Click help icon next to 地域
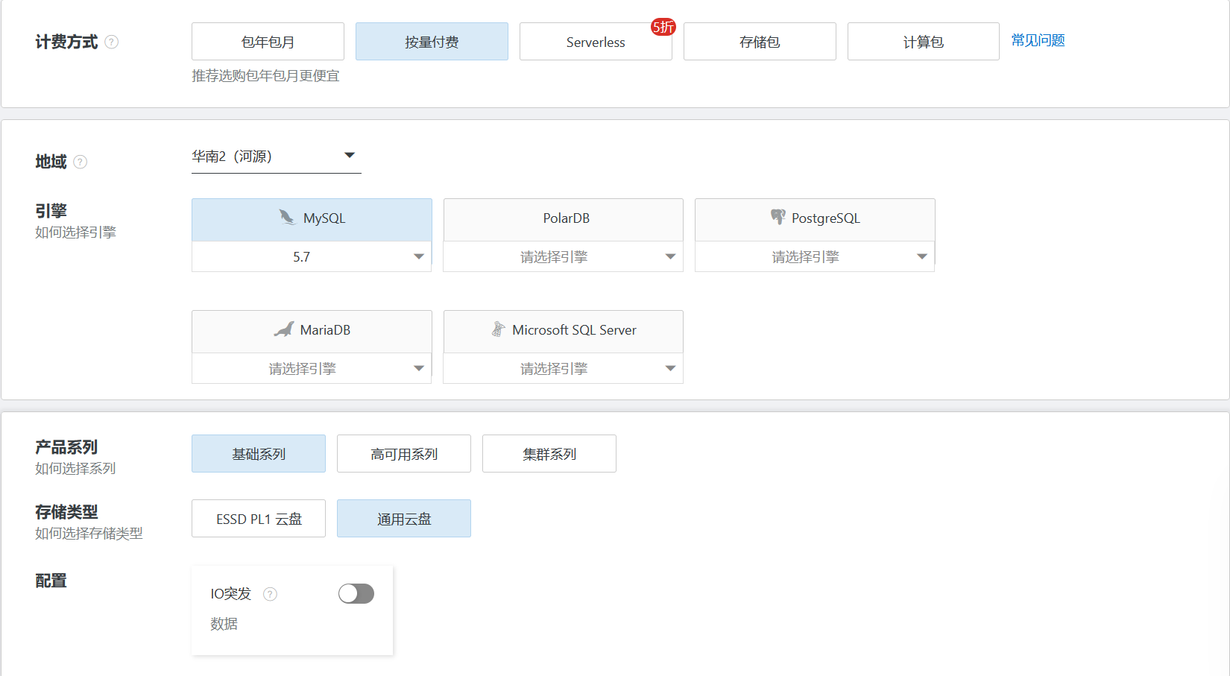 [81, 162]
